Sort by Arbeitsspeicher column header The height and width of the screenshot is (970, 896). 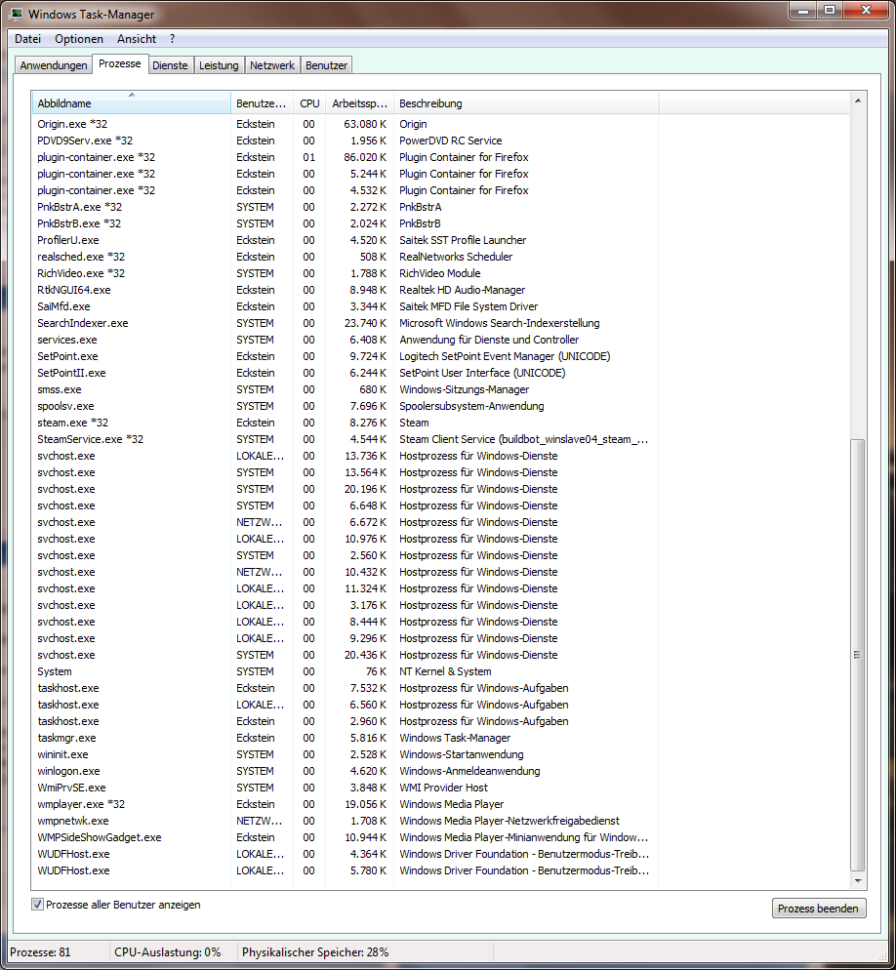pyautogui.click(x=359, y=103)
